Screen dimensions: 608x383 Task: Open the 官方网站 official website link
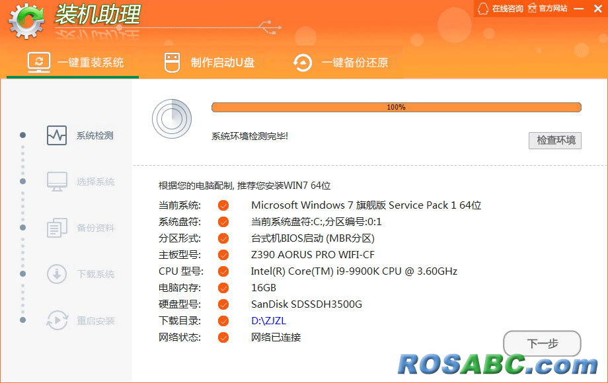[553, 9]
